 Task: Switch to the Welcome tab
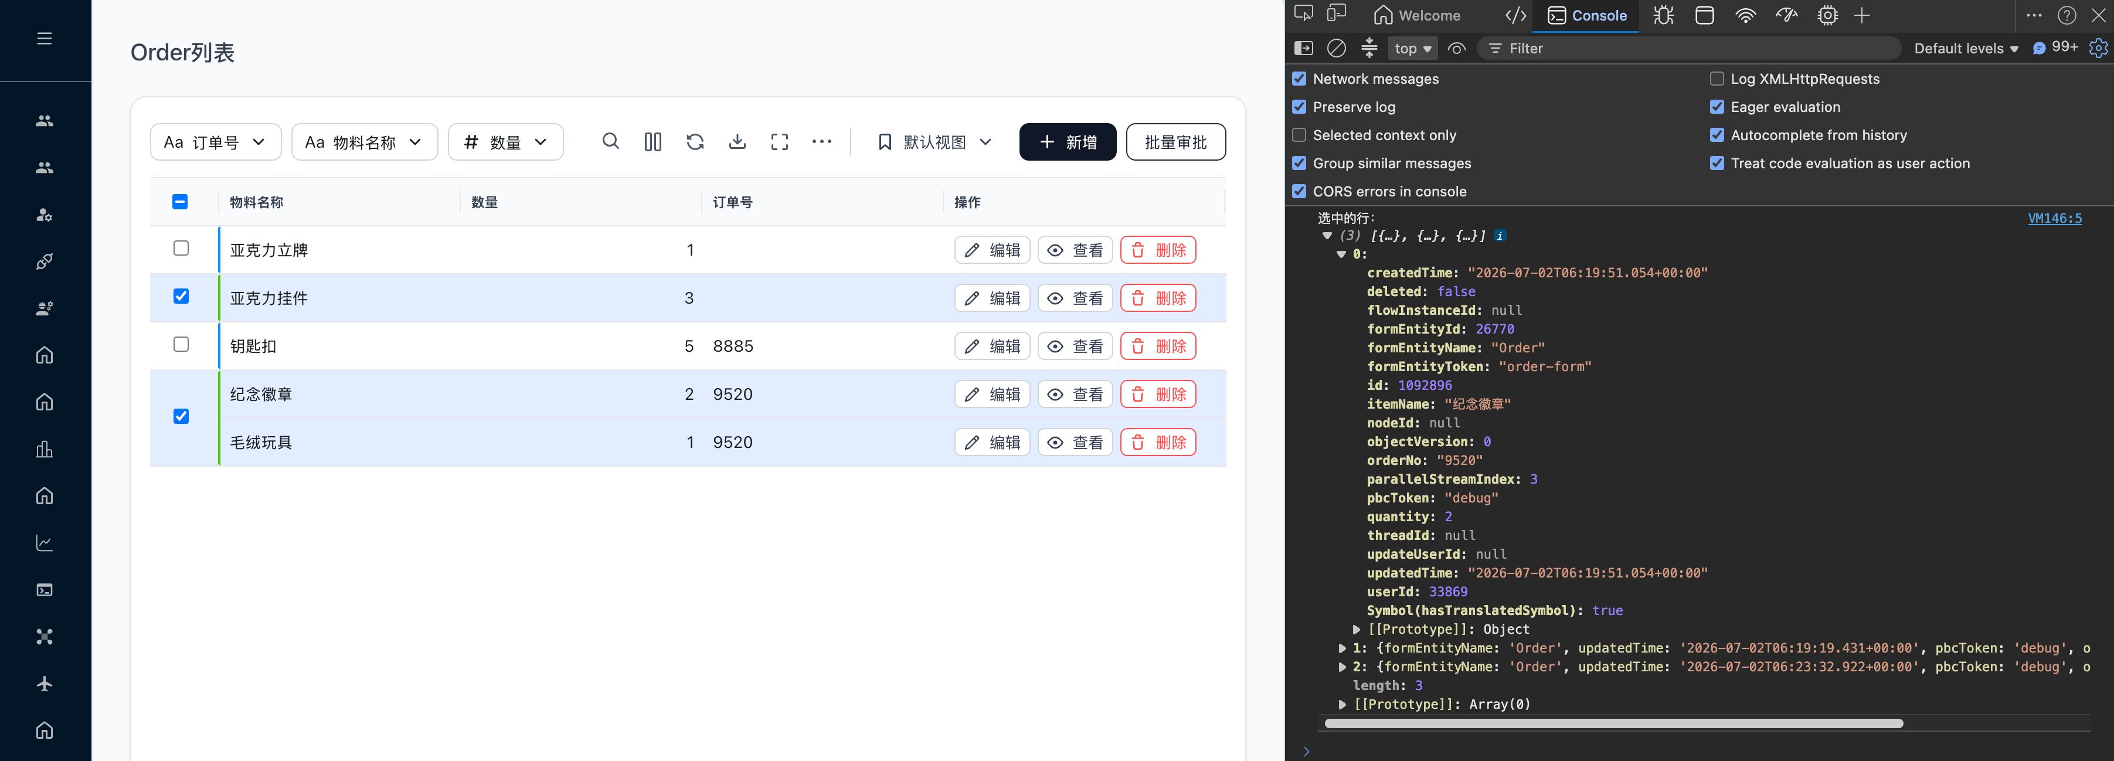[x=1418, y=16]
